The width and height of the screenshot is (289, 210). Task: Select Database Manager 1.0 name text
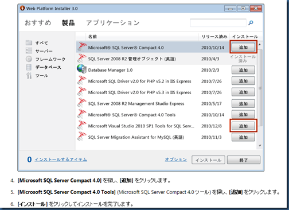point(110,70)
